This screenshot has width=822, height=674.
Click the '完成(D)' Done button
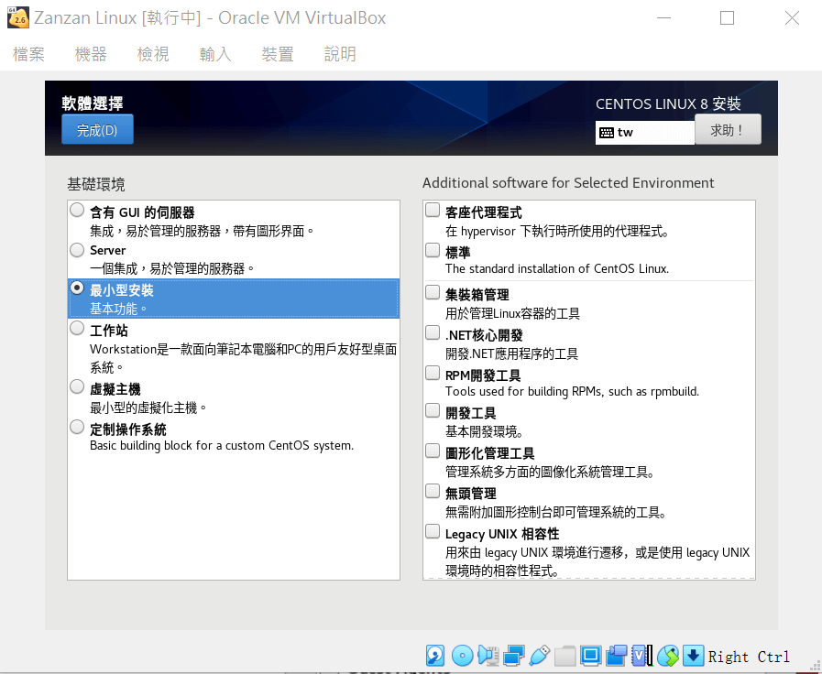point(97,129)
